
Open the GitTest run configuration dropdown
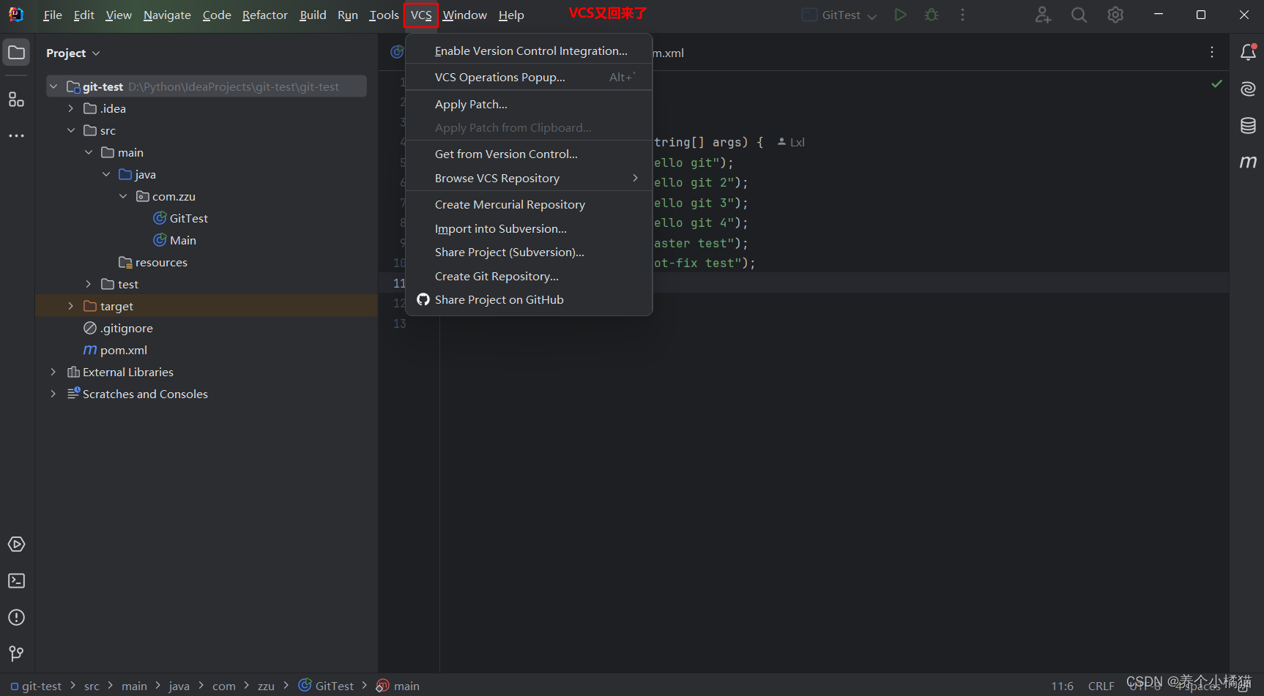click(x=840, y=15)
